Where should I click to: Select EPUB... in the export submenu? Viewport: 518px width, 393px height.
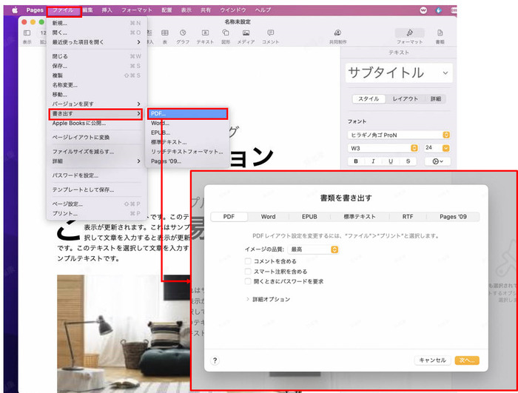(x=187, y=132)
